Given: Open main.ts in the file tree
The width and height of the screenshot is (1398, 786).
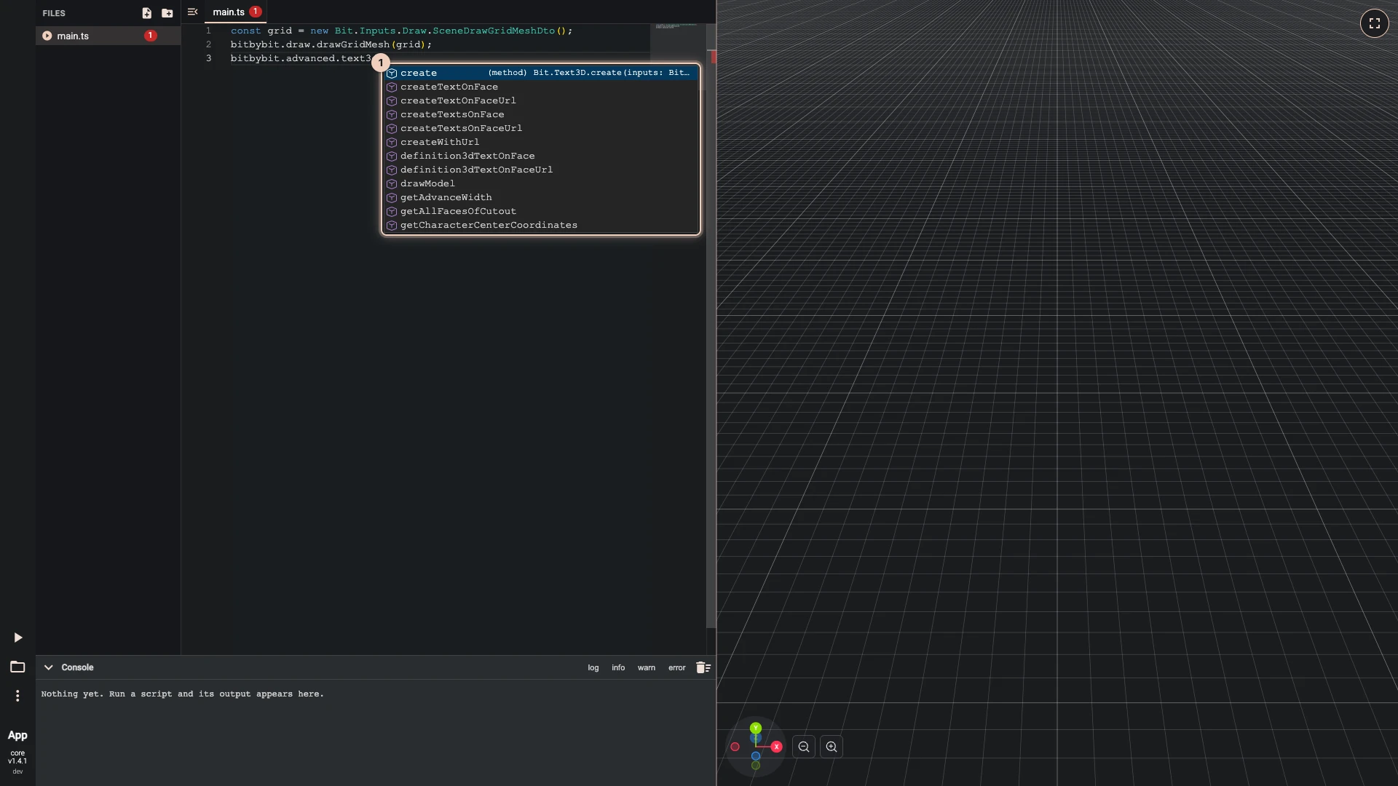Looking at the screenshot, I should click(x=108, y=36).
